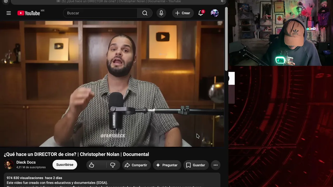Focus the Buscar search field
This screenshot has width=333, height=187.
[100, 13]
